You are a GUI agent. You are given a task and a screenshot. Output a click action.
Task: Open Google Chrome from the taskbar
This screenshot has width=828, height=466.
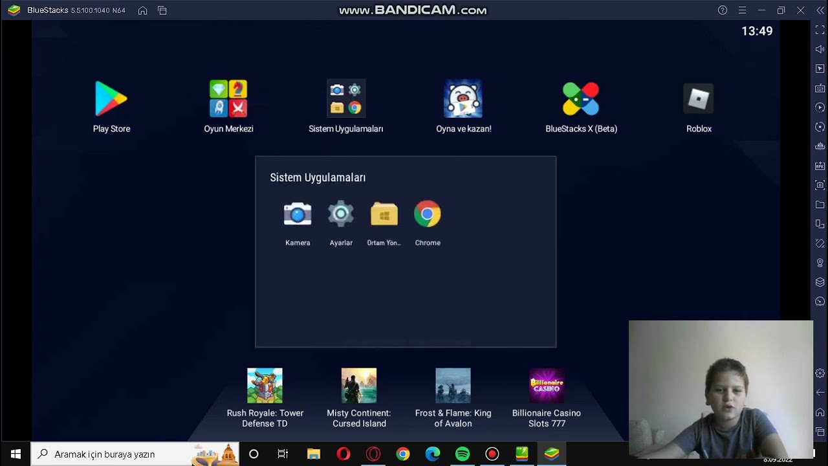[403, 454]
